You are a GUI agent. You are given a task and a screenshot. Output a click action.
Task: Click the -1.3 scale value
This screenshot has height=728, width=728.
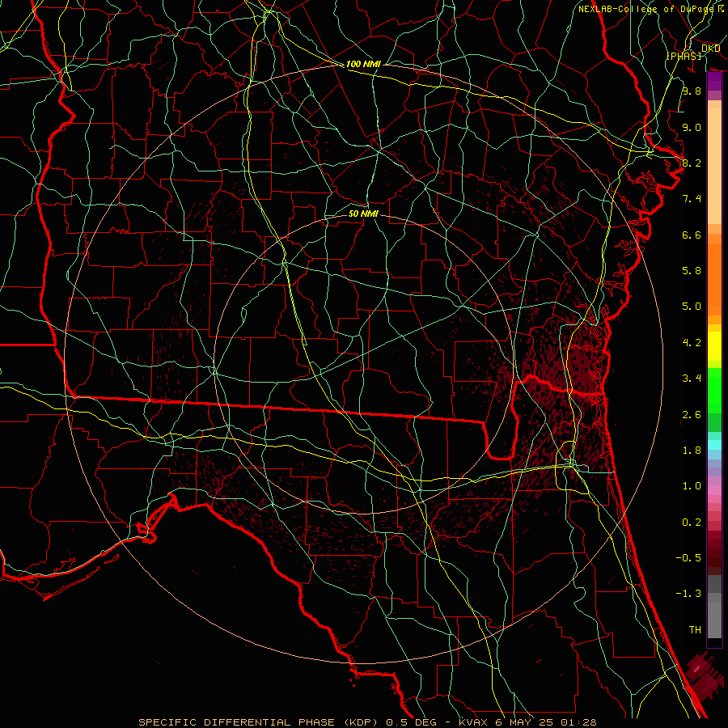click(x=688, y=594)
